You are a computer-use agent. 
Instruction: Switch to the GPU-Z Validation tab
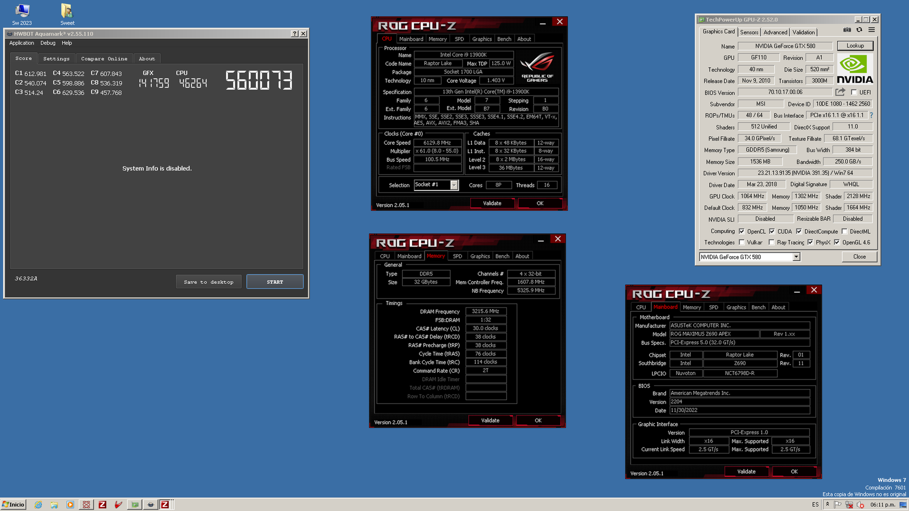804,32
